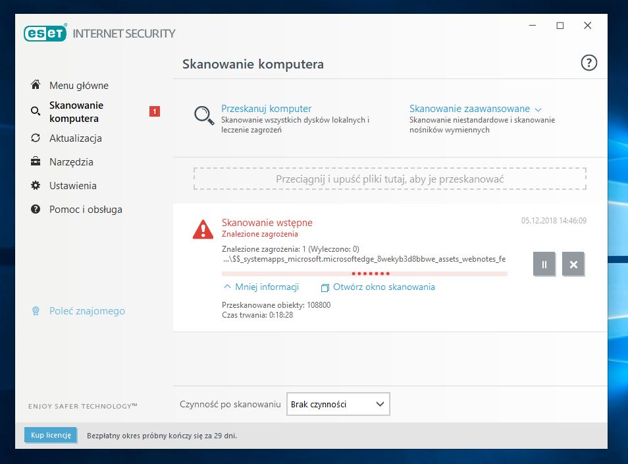
Task: Click the Czynność po skanowaniu label
Action: coord(230,404)
